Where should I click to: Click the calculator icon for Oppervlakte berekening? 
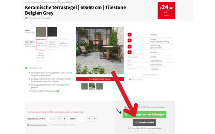click(28, 125)
